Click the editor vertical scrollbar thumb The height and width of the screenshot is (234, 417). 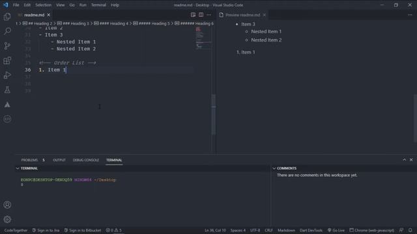[213, 114]
